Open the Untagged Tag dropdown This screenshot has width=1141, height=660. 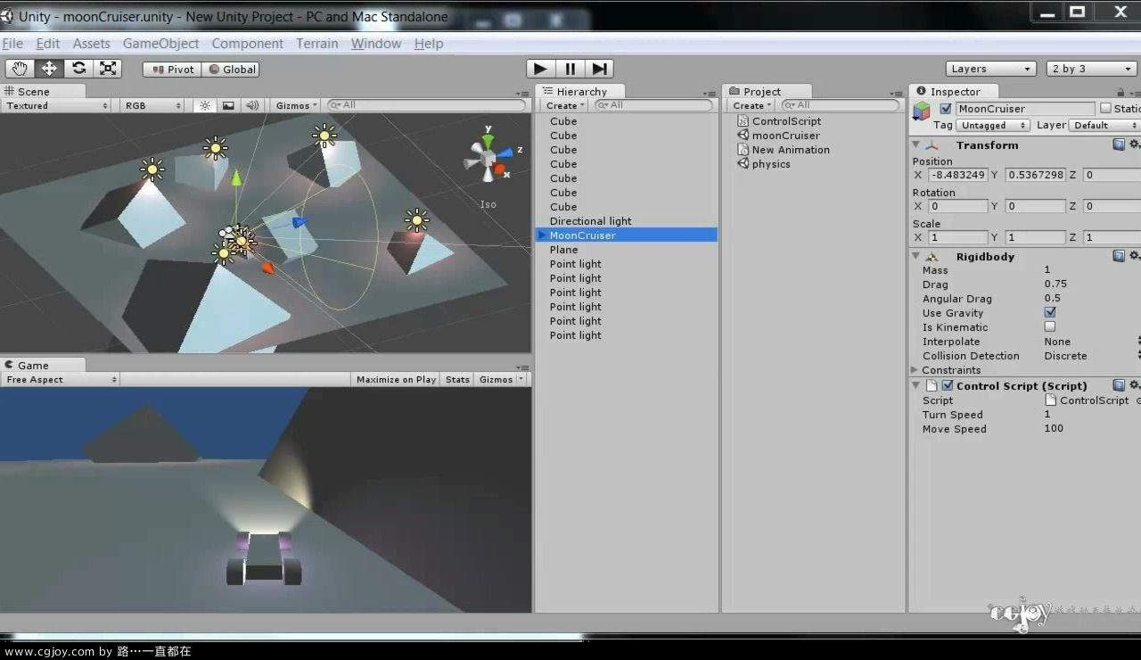click(x=992, y=126)
